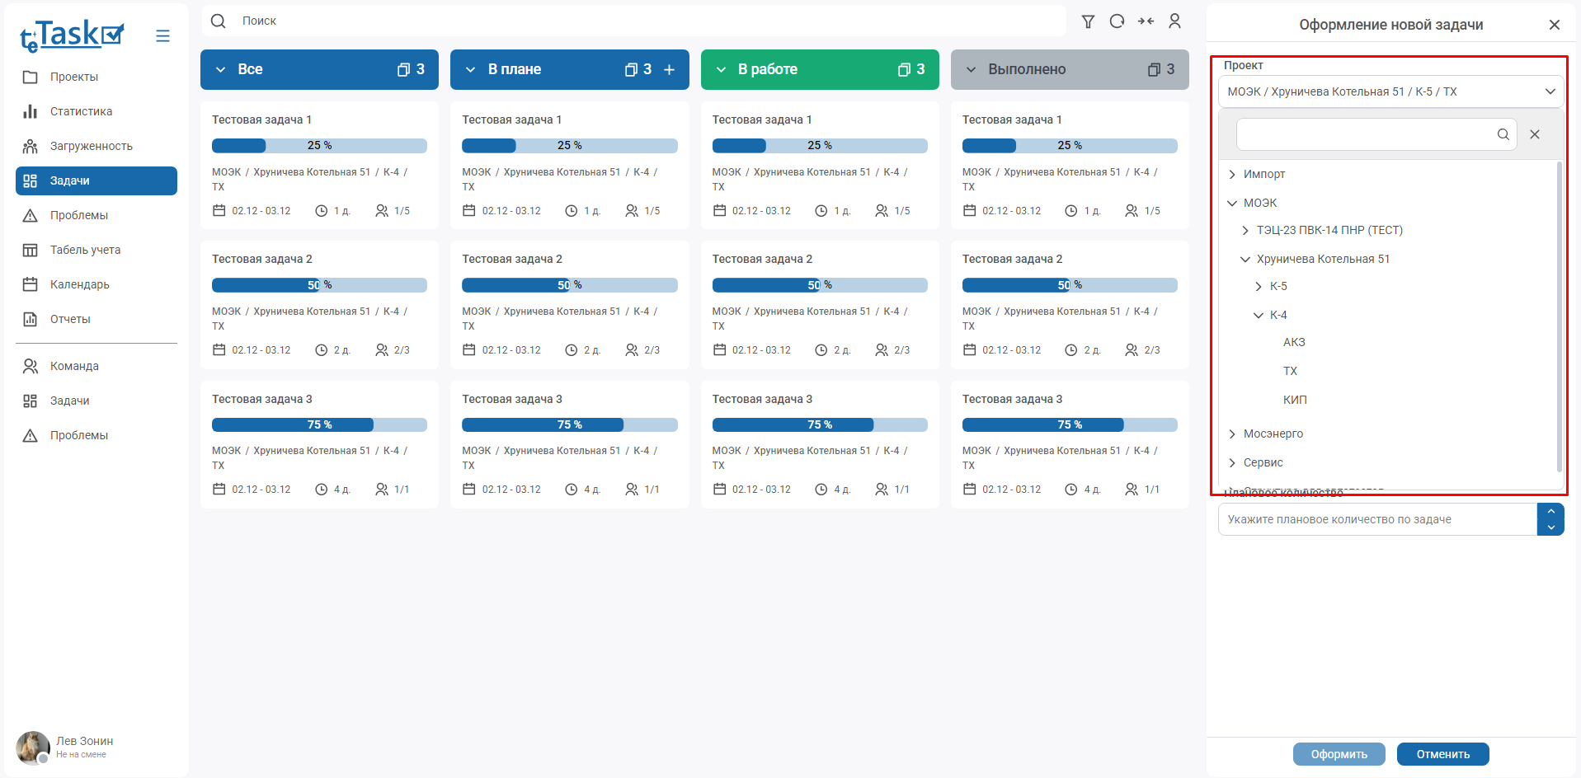The height and width of the screenshot is (778, 1581).
Task: Open Статистика in the sidebar
Action: pyautogui.click(x=81, y=111)
